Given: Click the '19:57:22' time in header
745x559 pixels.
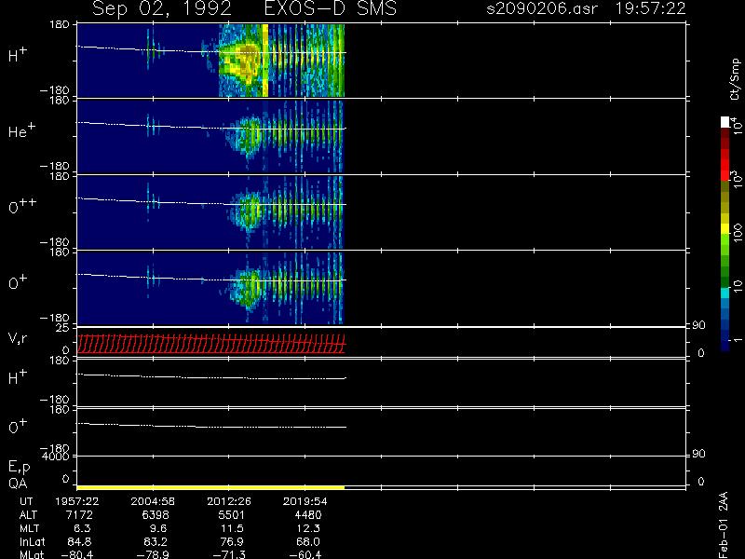Looking at the screenshot, I should click(650, 8).
